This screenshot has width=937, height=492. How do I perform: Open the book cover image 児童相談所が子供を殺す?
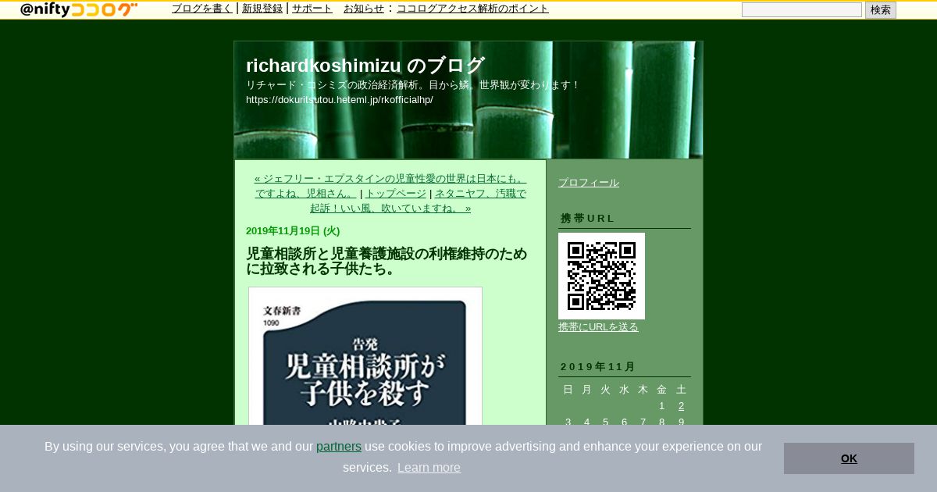pos(365,356)
